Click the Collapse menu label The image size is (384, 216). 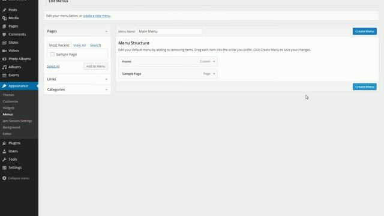[19, 178]
